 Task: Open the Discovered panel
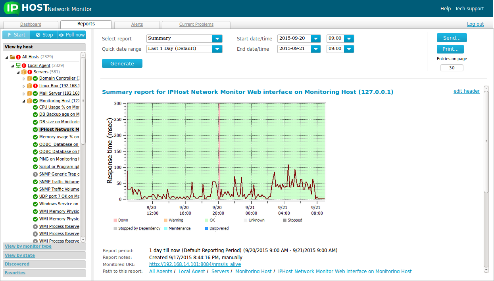[44, 264]
